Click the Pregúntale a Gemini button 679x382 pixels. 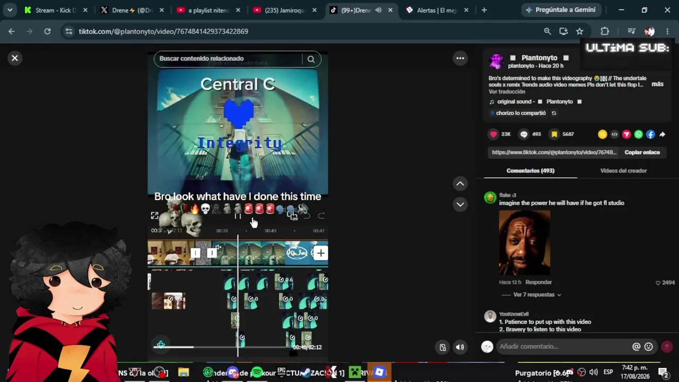coord(561,10)
